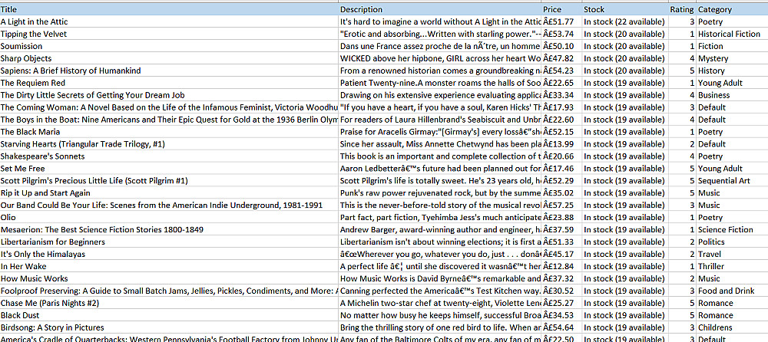Select the 'Soumission' title cell

169,46
